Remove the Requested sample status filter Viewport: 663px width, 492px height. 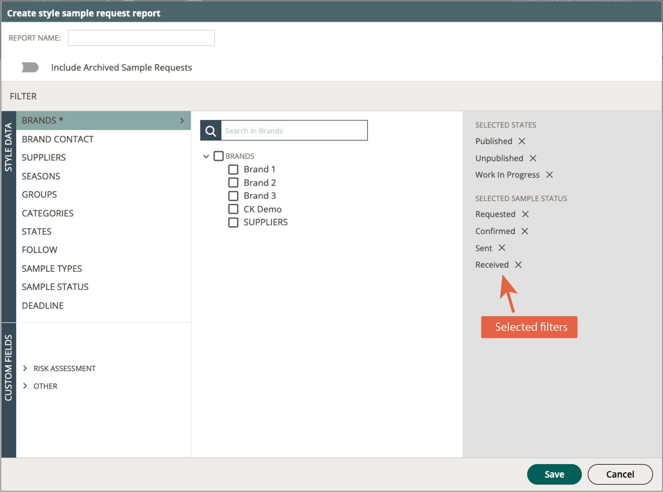pos(525,214)
